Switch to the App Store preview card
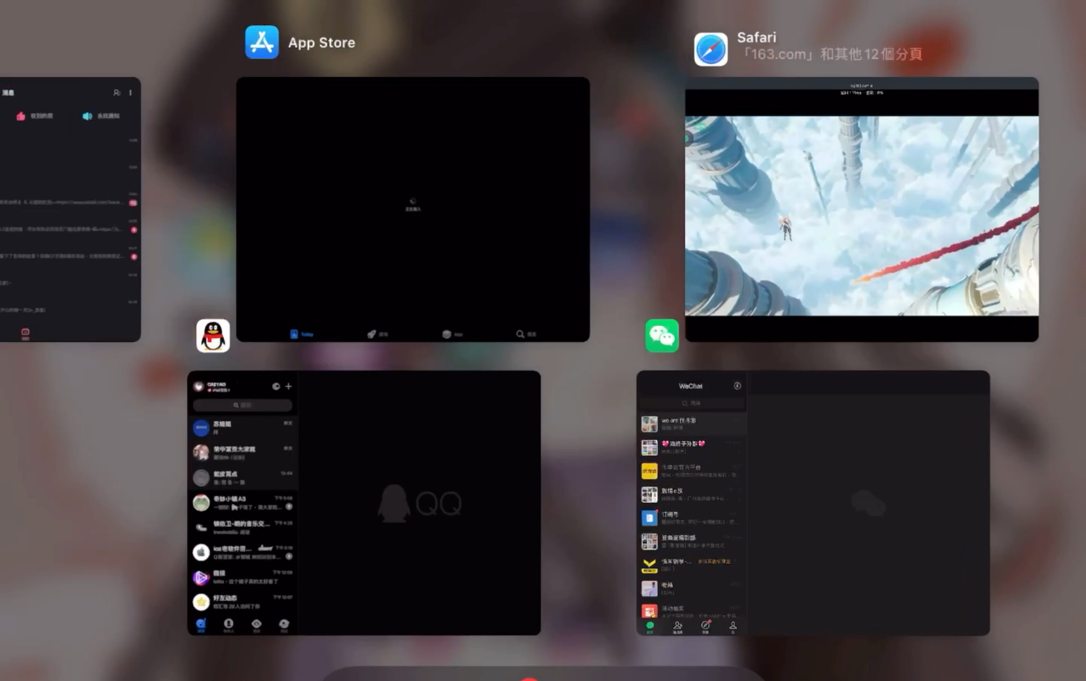Screen dimensions: 1086x681 click(413, 209)
